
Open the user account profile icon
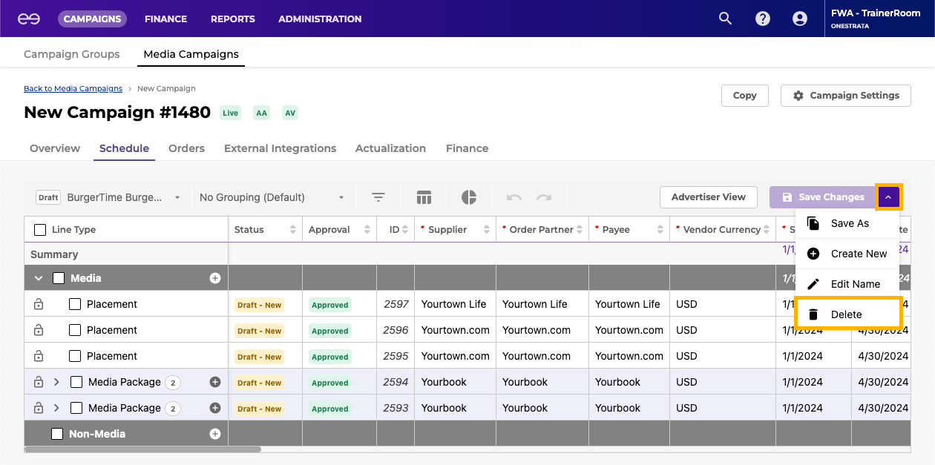click(799, 19)
